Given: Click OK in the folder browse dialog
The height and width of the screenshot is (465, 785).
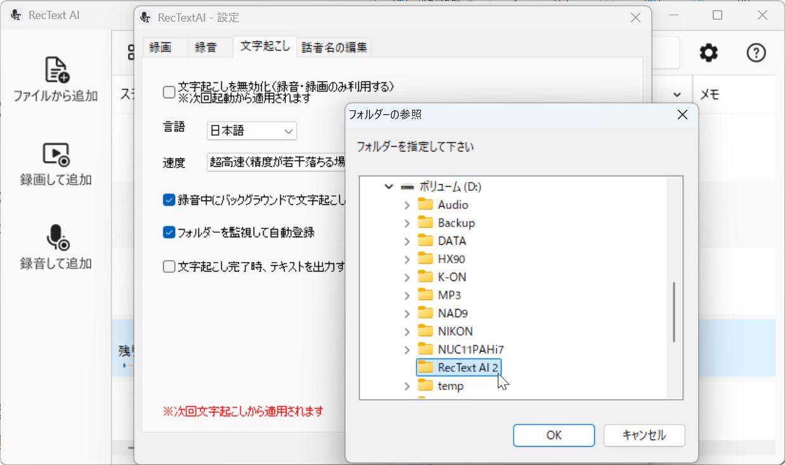Looking at the screenshot, I should tap(554, 435).
